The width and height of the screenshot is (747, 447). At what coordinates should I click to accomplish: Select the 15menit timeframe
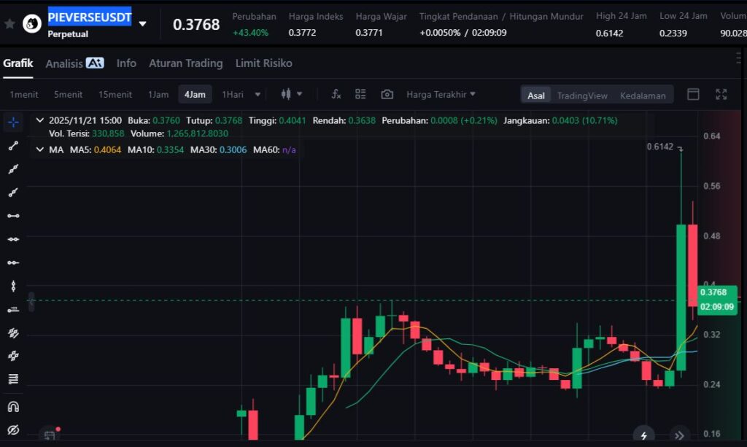[115, 94]
